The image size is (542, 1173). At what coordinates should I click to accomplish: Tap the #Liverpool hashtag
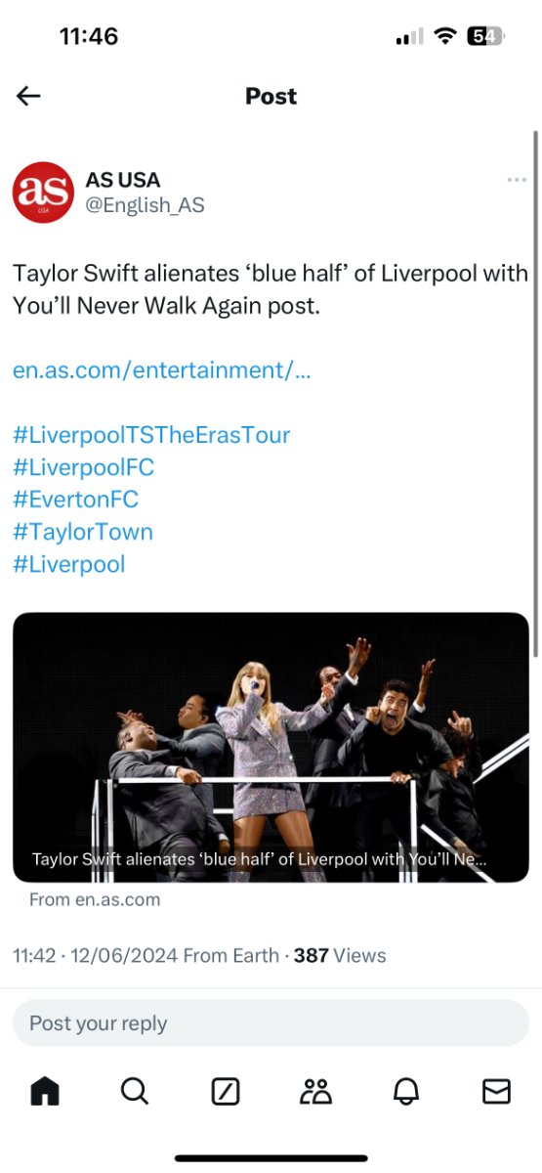(69, 564)
